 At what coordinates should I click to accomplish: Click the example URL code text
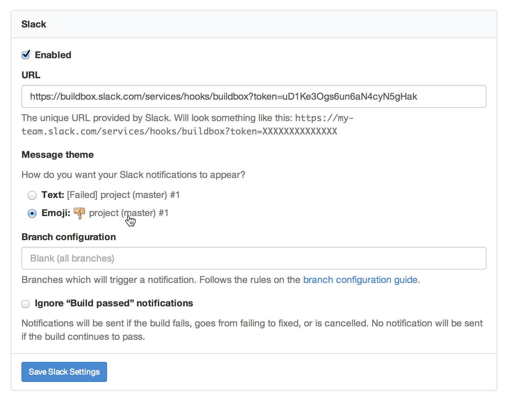click(x=187, y=124)
